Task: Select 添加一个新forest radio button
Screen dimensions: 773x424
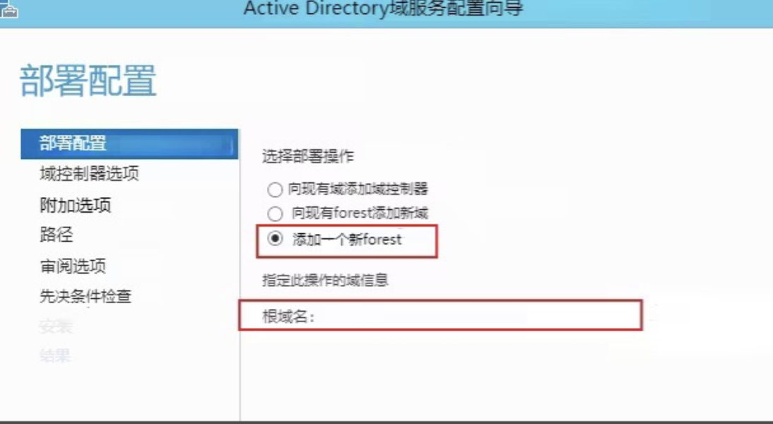Action: (x=275, y=239)
